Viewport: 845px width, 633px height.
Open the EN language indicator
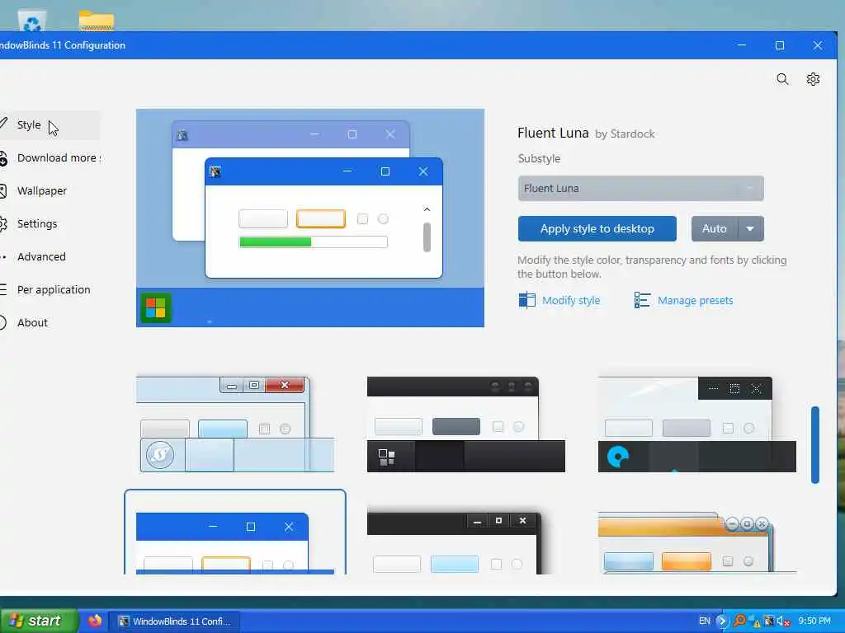coord(704,621)
